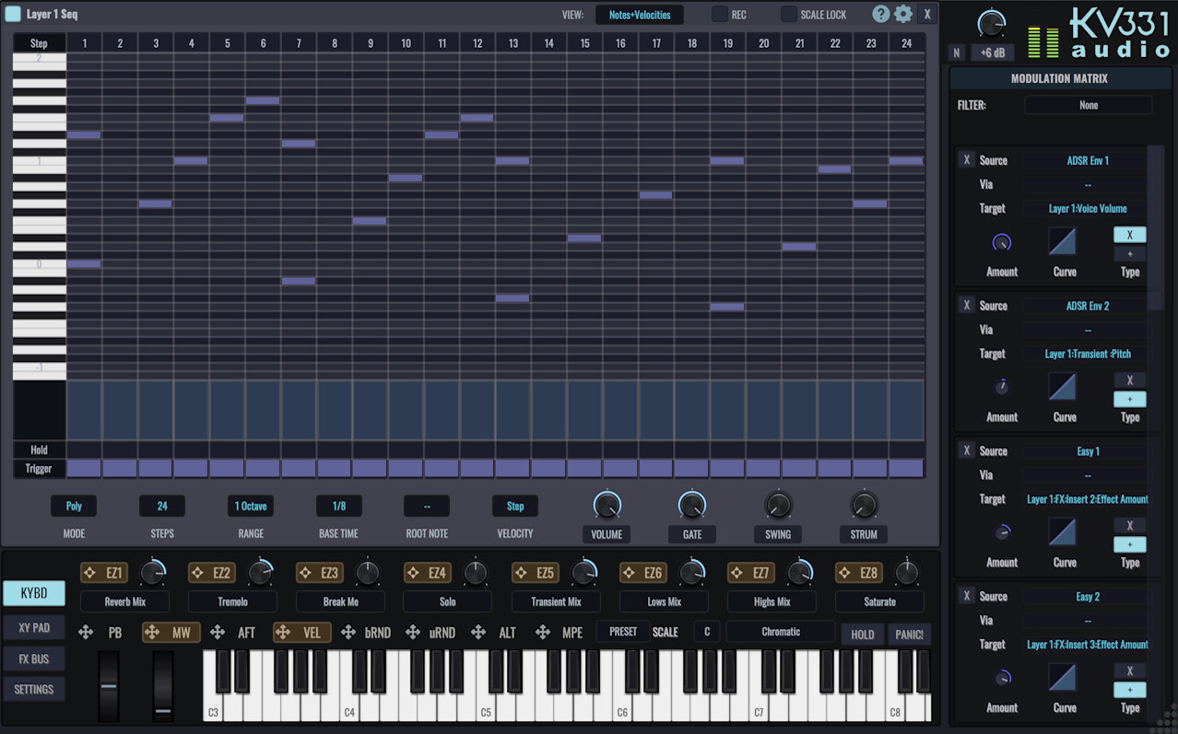Toggle the Layer 1 Seq enable box
This screenshot has width=1178, height=734.
pos(13,14)
